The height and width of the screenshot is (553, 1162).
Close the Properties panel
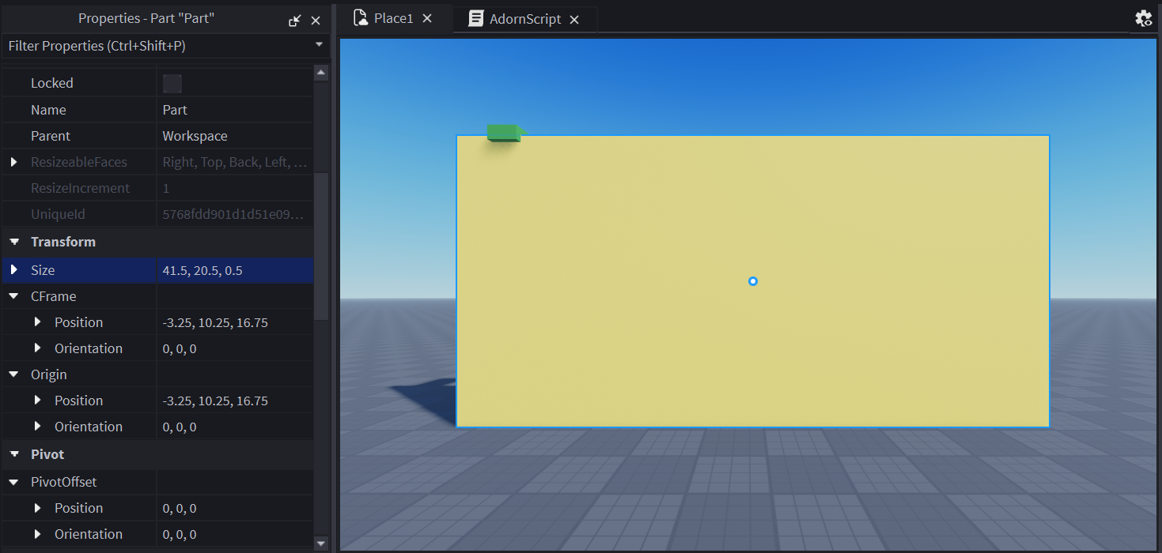(x=316, y=21)
